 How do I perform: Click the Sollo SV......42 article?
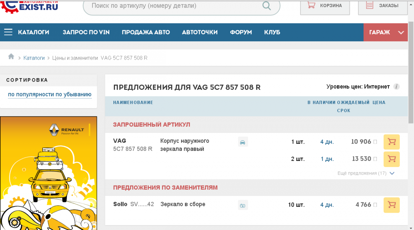(142, 204)
